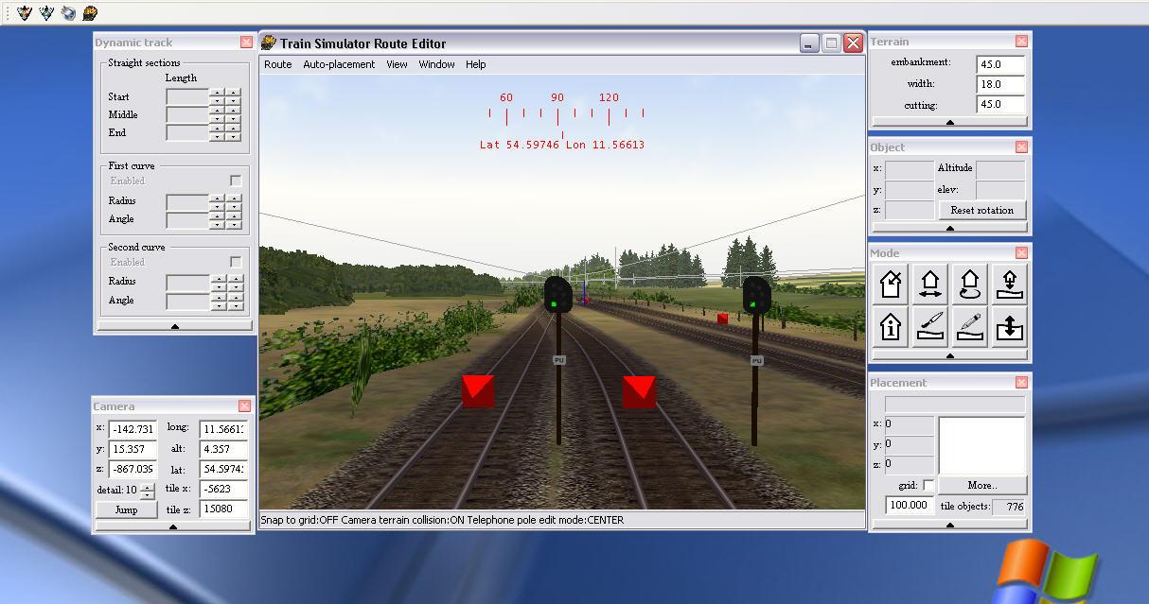1149x604 pixels.
Task: Click the embankment value field
Action: 1001,63
